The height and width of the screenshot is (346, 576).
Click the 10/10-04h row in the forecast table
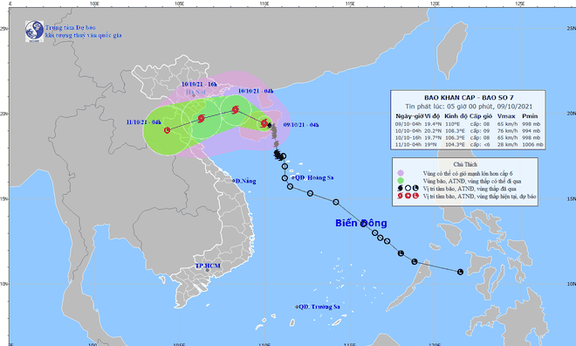pos(468,131)
